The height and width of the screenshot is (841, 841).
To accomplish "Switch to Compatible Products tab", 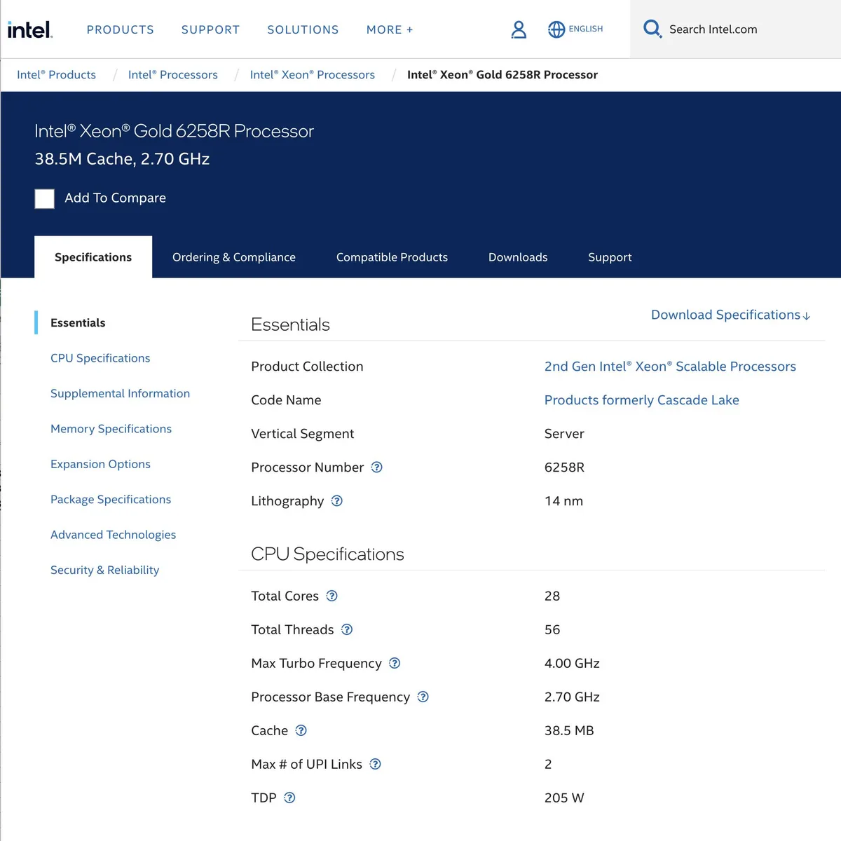I will (x=392, y=257).
